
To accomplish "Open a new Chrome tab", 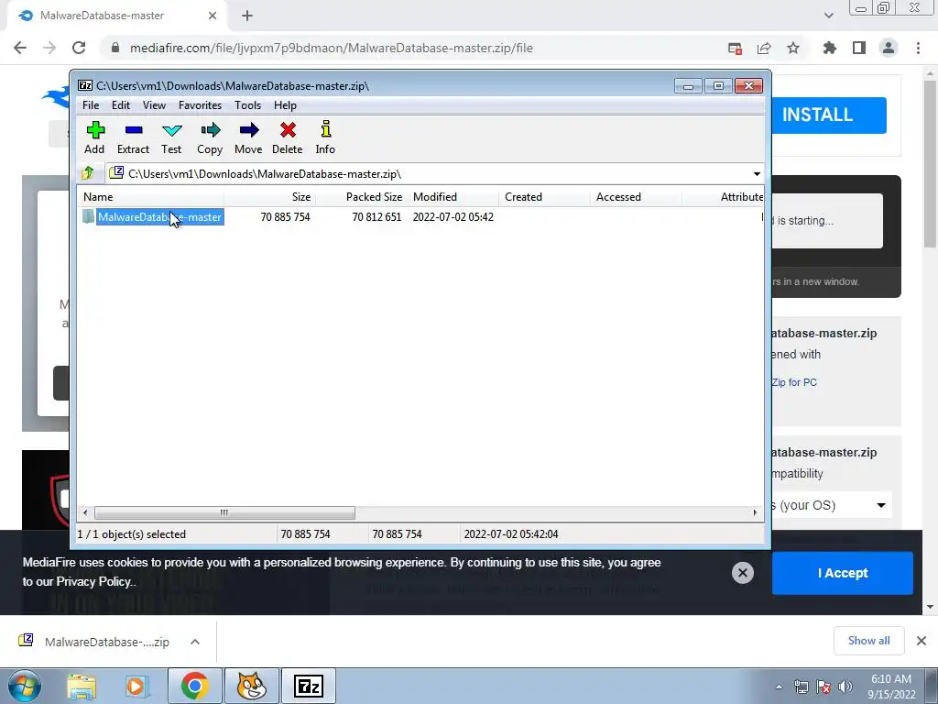I will click(x=247, y=16).
